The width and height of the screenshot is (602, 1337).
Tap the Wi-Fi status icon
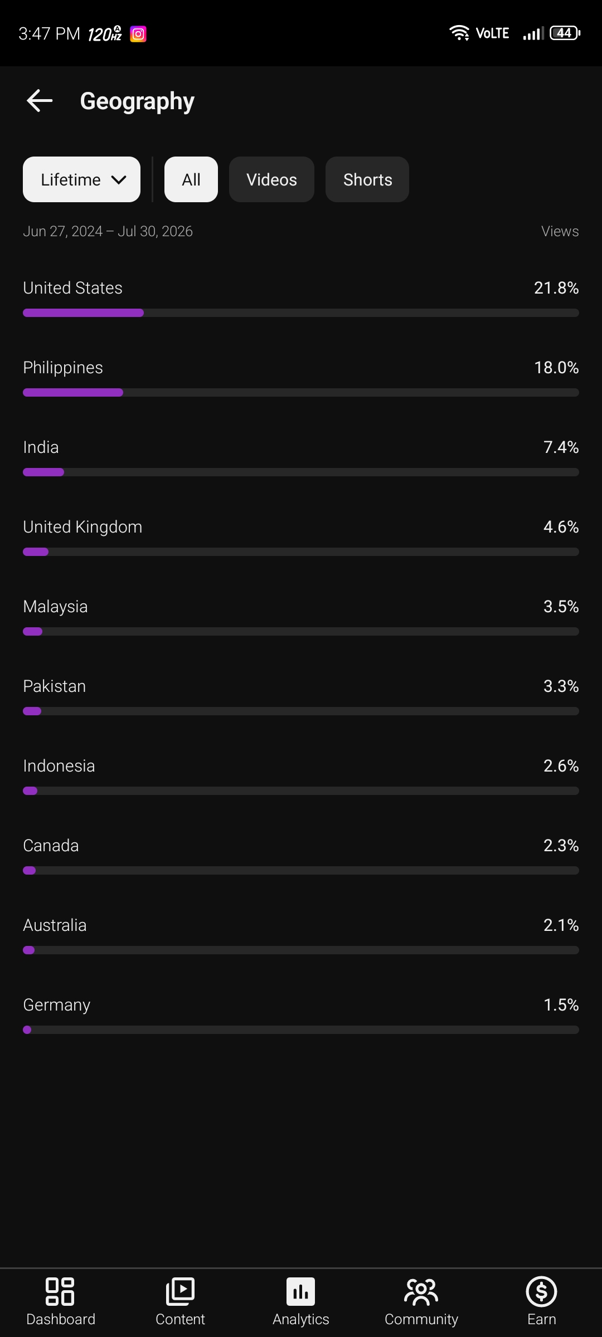(x=459, y=33)
